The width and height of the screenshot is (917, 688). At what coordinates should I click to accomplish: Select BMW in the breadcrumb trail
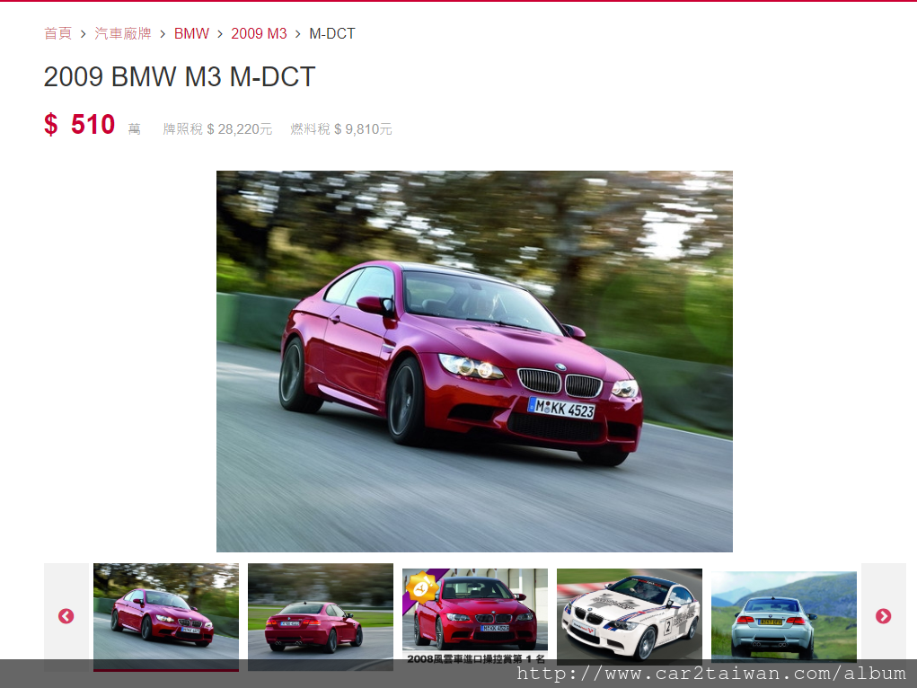pyautogui.click(x=191, y=32)
